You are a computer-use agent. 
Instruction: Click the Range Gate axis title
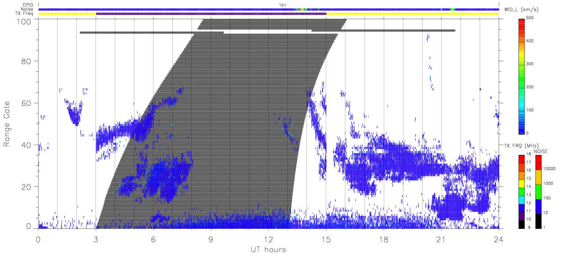point(7,124)
